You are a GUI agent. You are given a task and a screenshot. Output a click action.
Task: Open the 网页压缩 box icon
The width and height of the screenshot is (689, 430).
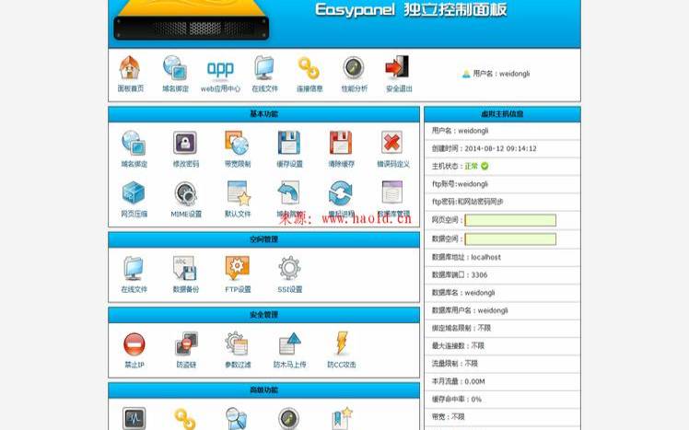[x=134, y=192]
